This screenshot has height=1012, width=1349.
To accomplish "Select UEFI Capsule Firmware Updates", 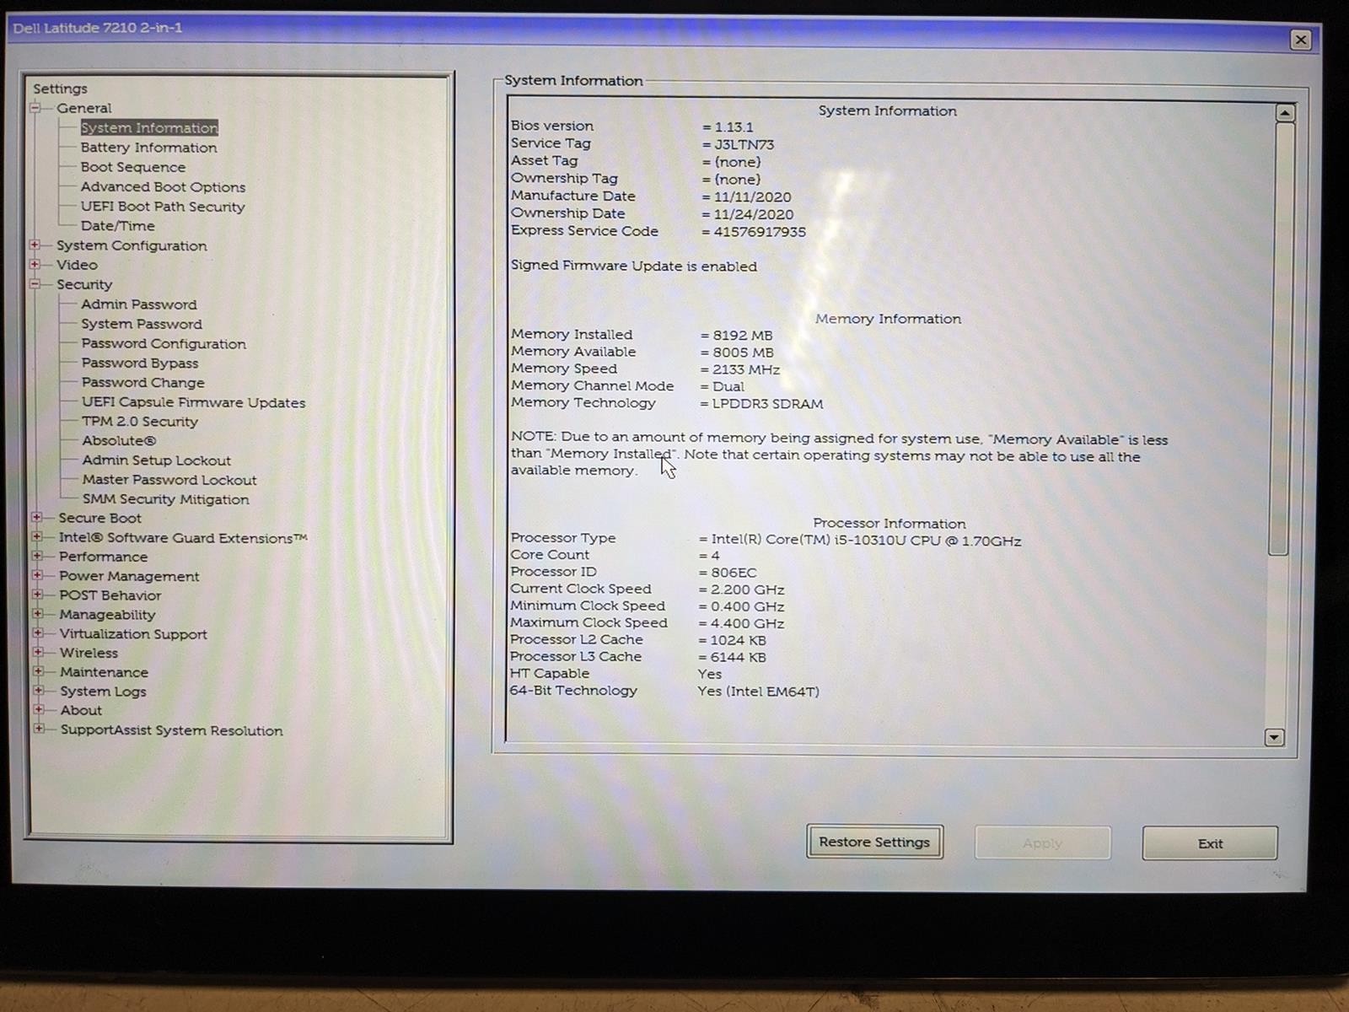I will tap(194, 402).
